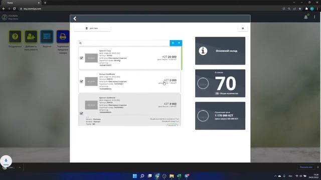Image resolution: width=321 pixels, height=180 pixels.
Task: Open thumbnail of KZT 20 000 product
Action: pyautogui.click(x=91, y=58)
